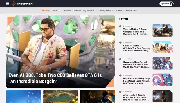Open the GTA 6 Incredible Bargain headline

[x=55, y=78]
